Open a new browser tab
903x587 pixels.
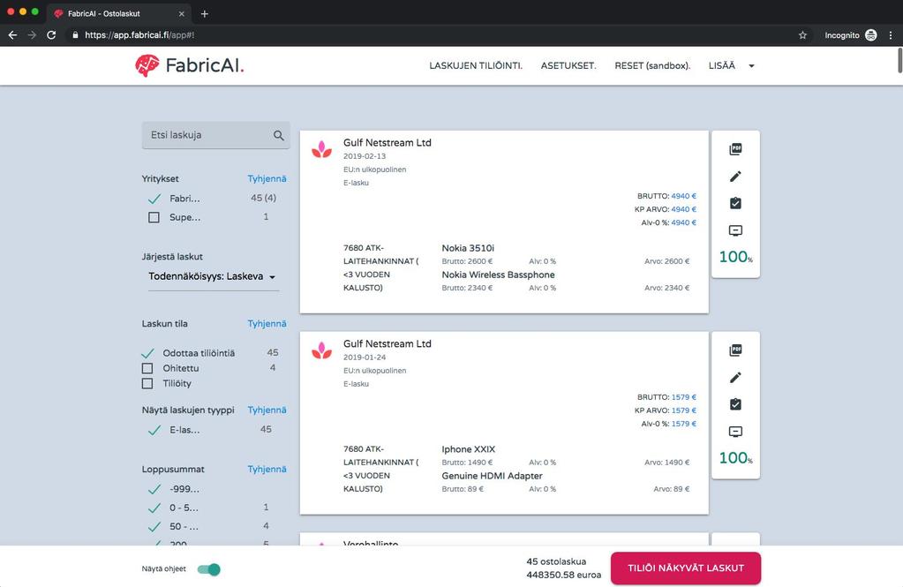[x=205, y=13]
